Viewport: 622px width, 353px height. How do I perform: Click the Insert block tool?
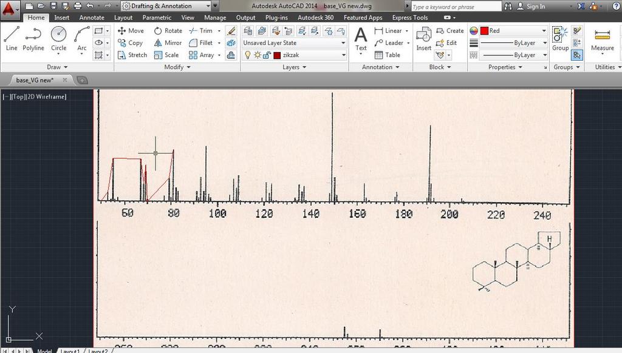tap(423, 38)
